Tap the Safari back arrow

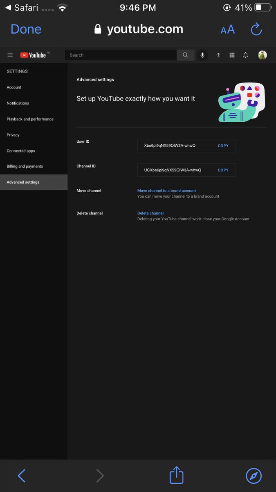[x=22, y=476]
